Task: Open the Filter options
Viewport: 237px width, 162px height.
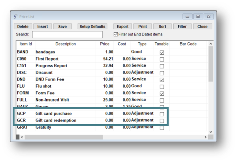Action: (182, 27)
